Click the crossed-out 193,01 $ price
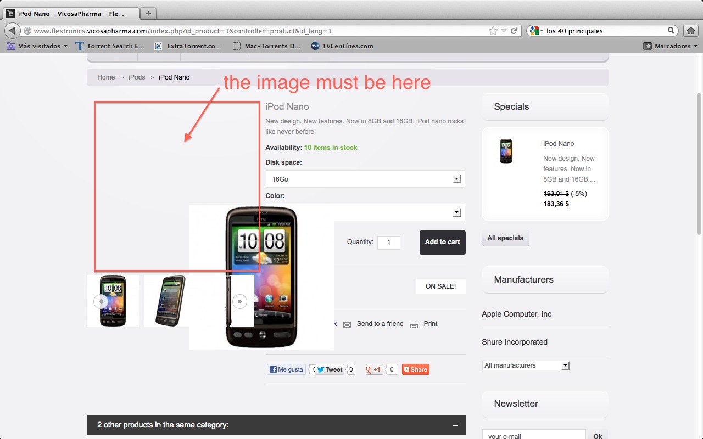The height and width of the screenshot is (439, 703). click(556, 194)
